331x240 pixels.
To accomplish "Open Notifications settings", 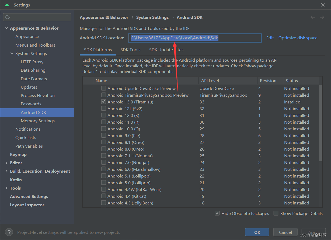I will click(x=28, y=129).
